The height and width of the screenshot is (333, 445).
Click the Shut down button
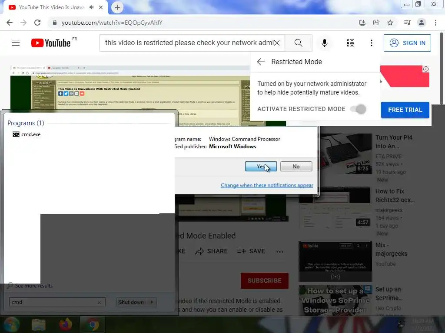pos(131,302)
